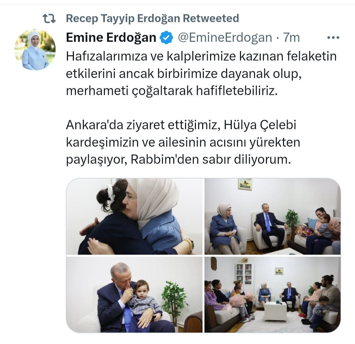Open top-right photo of seated visit
The height and width of the screenshot is (344, 355).
point(272,217)
